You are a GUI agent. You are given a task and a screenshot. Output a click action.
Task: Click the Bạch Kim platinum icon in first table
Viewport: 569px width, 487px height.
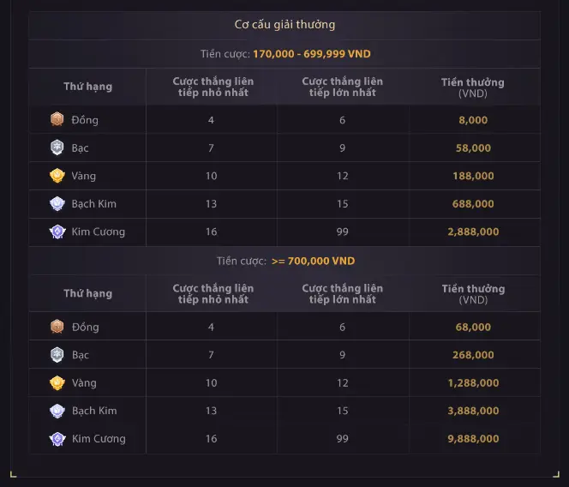(57, 204)
